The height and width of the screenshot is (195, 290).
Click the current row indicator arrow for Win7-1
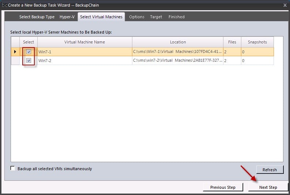tap(15, 52)
